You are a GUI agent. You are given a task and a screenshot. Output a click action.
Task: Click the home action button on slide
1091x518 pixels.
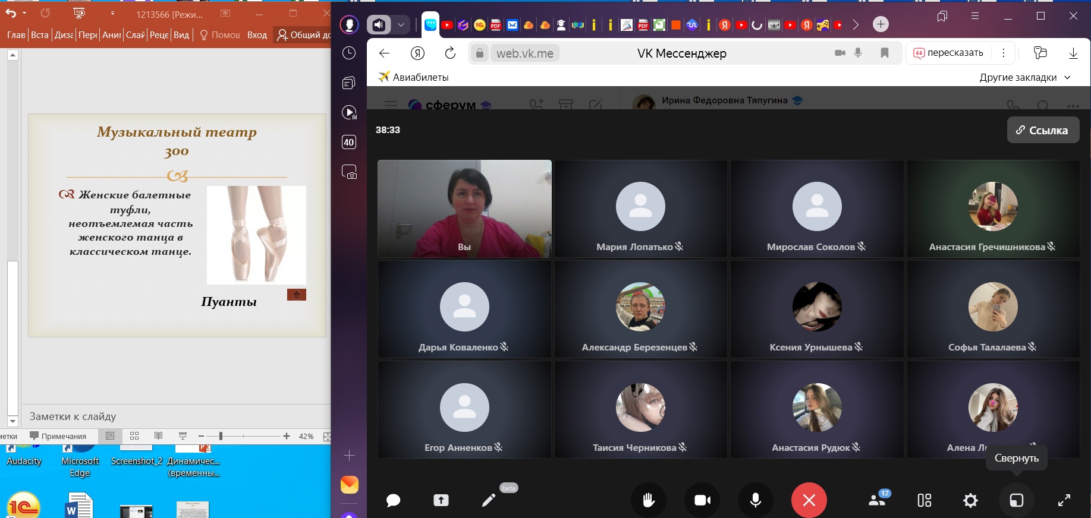click(x=297, y=295)
